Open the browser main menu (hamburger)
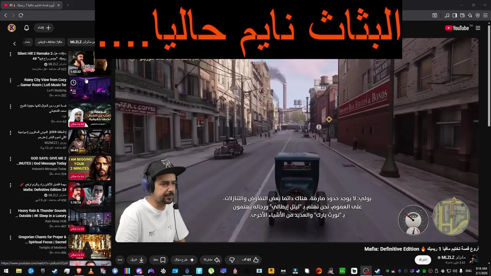The width and height of the screenshot is (491, 276). tap(485, 15)
